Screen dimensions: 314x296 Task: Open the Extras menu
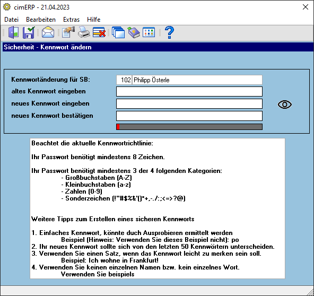(x=71, y=20)
